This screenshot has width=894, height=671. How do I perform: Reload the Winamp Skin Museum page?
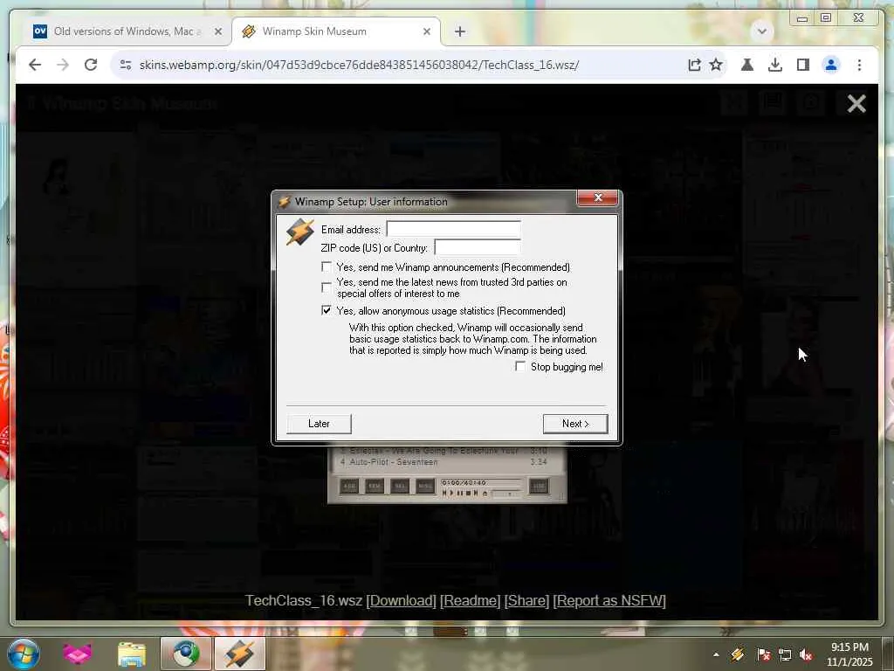click(91, 65)
